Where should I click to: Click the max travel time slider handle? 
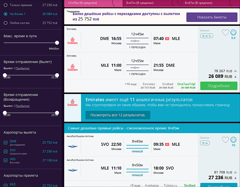57,43
